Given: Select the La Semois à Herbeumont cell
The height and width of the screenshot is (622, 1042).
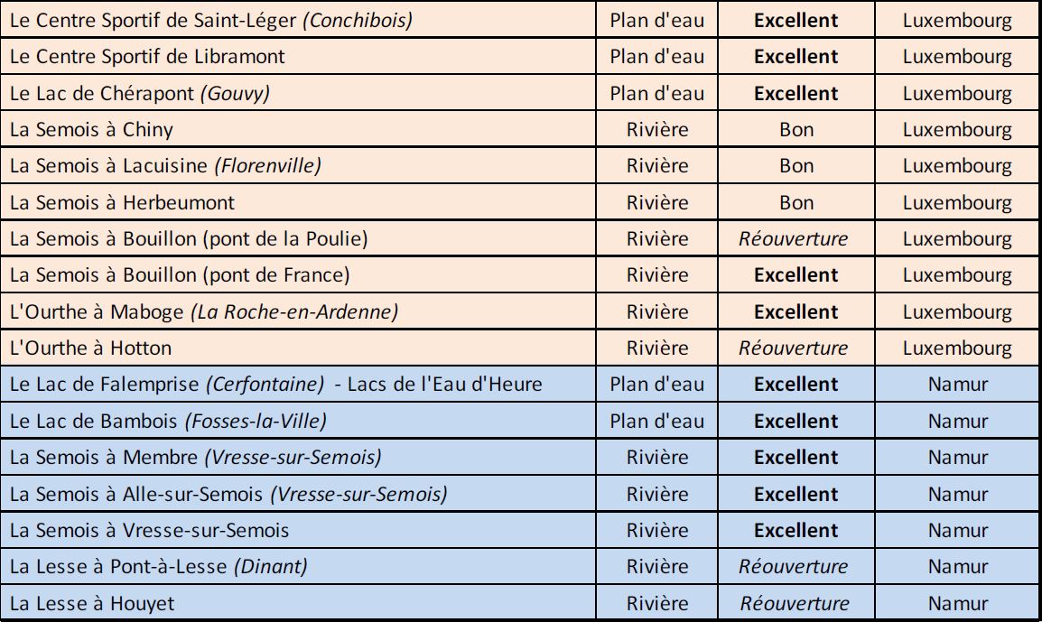Looking at the screenshot, I should pos(122,203).
